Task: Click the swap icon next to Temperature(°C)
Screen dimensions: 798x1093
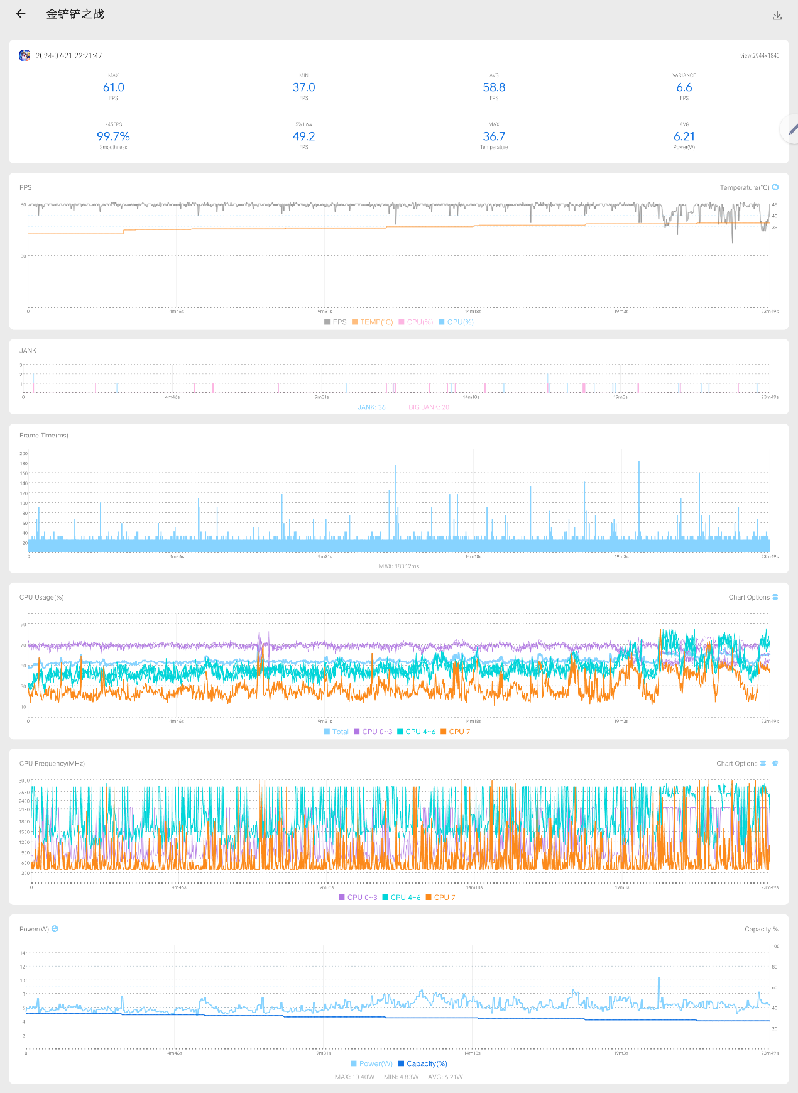Action: coord(775,187)
